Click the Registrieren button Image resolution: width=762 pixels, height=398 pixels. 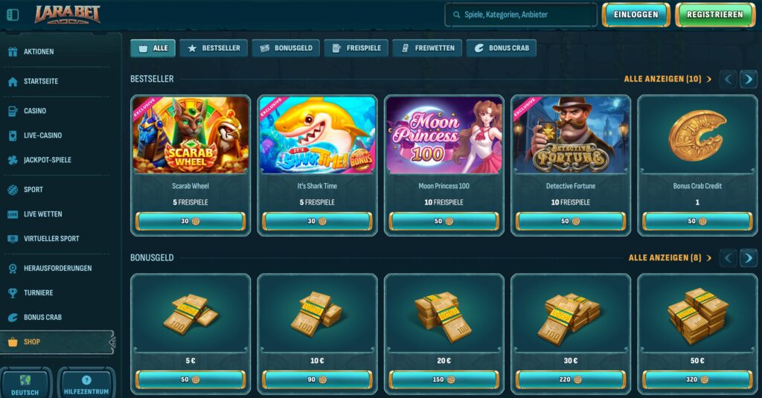point(714,15)
